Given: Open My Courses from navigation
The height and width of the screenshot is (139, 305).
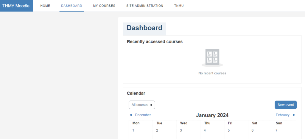Looking at the screenshot, I should click(104, 6).
